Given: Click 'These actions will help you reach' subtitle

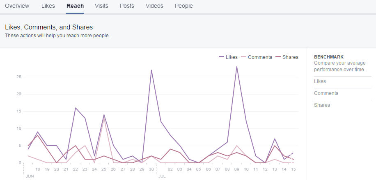Looking at the screenshot, I should pyautogui.click(x=57, y=36).
